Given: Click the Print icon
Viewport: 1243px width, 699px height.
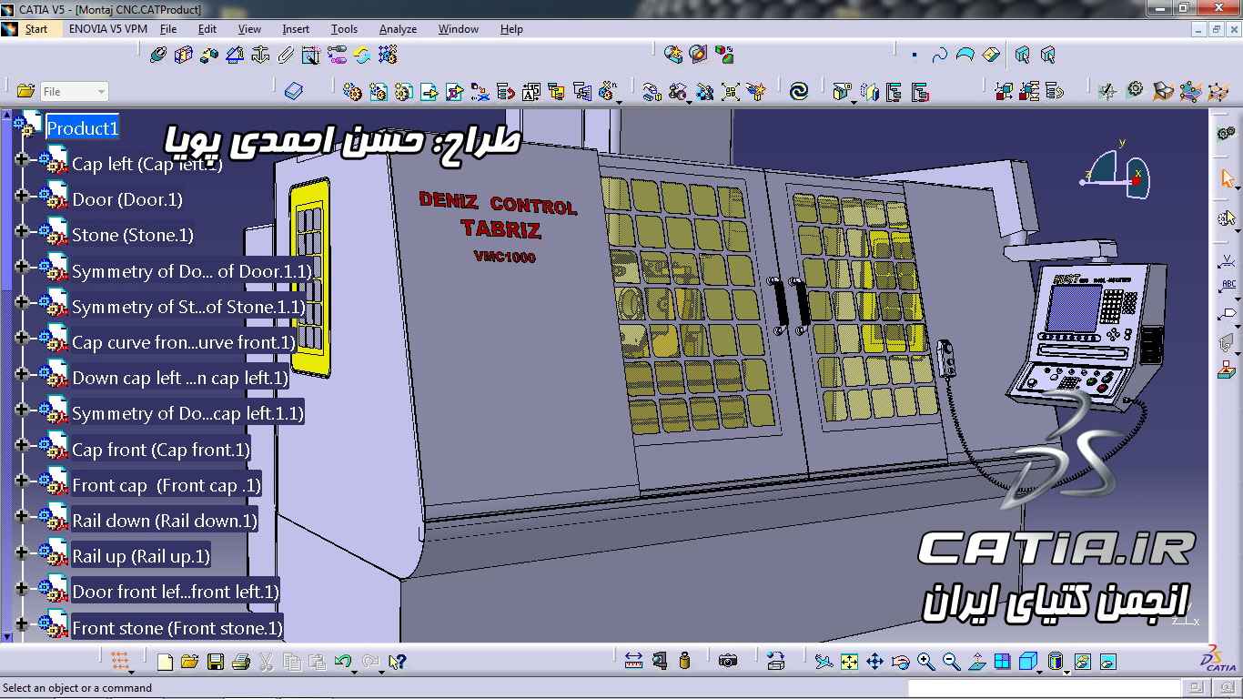Looking at the screenshot, I should point(240,662).
